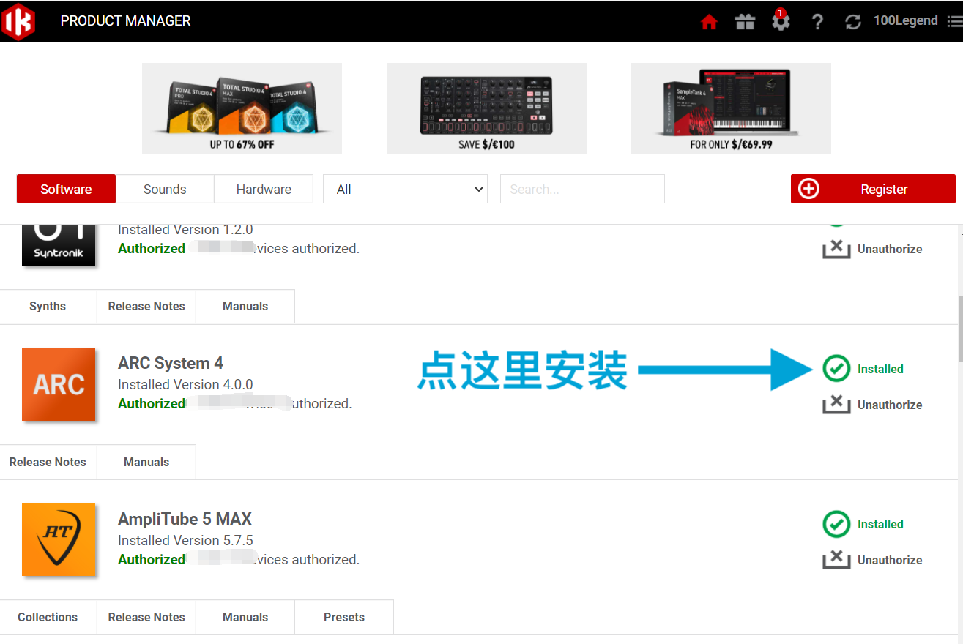Open Presets under AmpliTube 5 MAX
The image size is (963, 644).
pyautogui.click(x=344, y=617)
